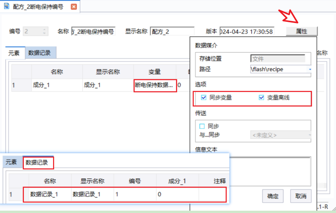Click the 成分_1 value cell showing 0 in data record row
The image size is (336, 213).
point(178,194)
